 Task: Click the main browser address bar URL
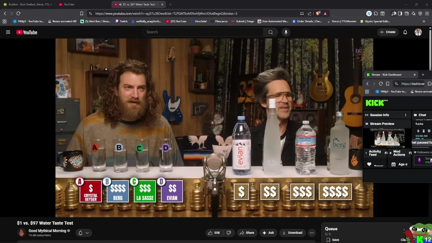click(x=166, y=13)
